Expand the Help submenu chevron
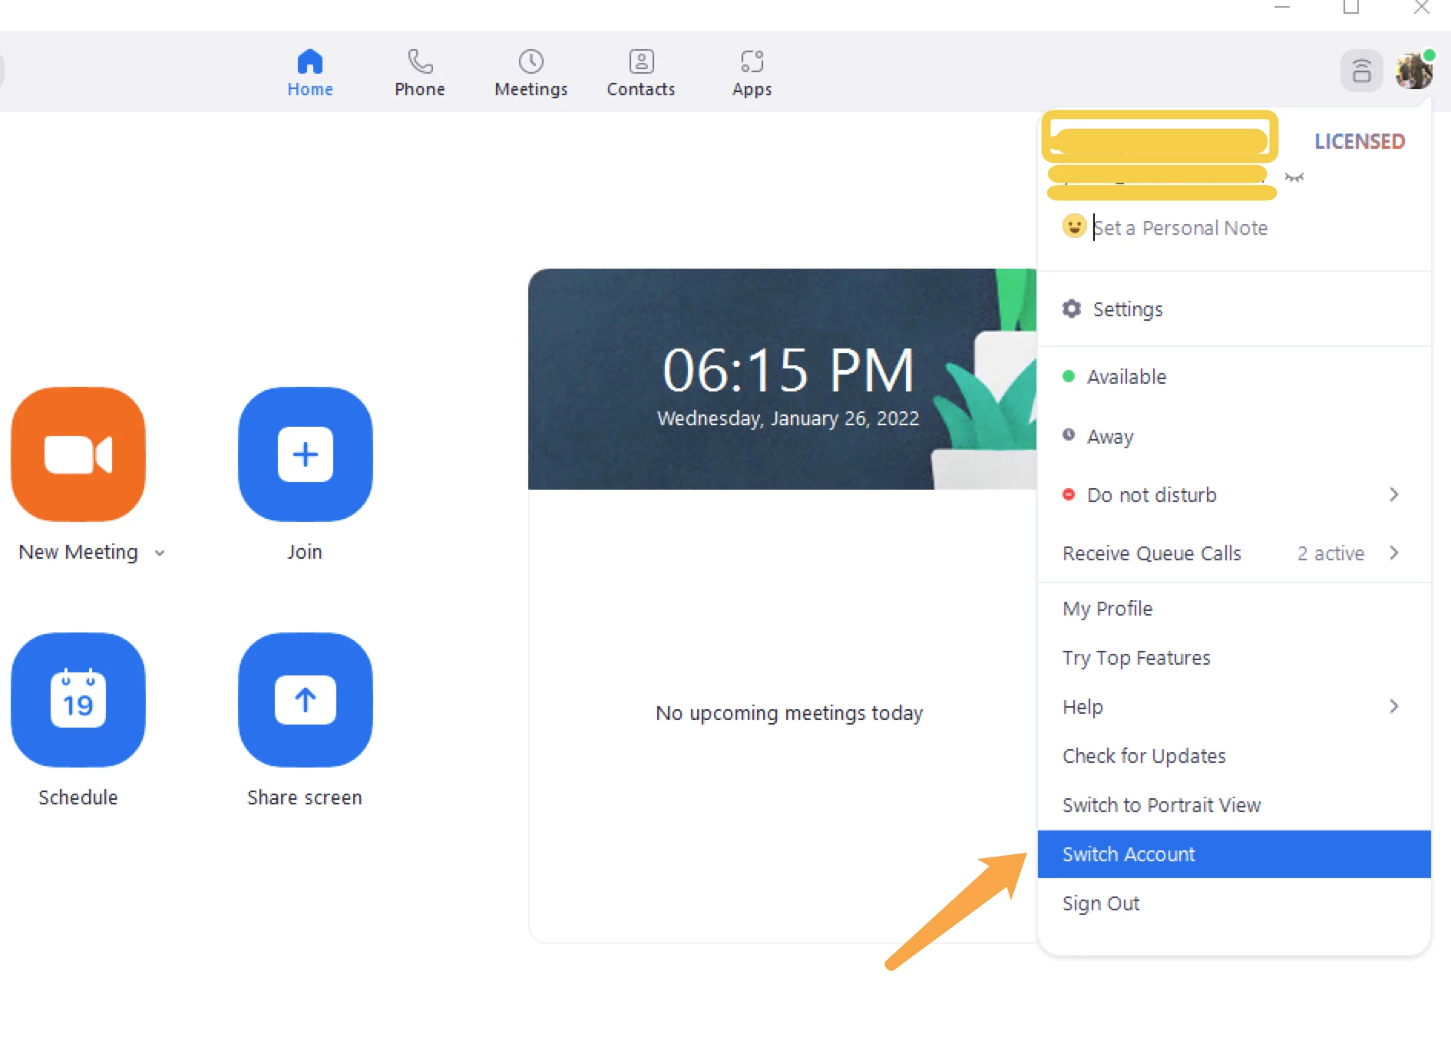This screenshot has width=1451, height=1050. (x=1394, y=707)
